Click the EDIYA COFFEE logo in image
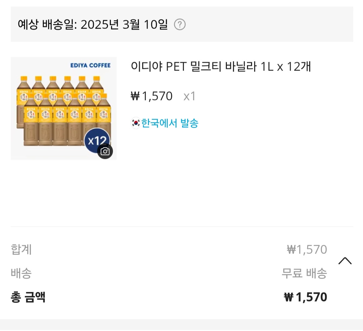Viewport: 363px width, 331px height. [90, 65]
